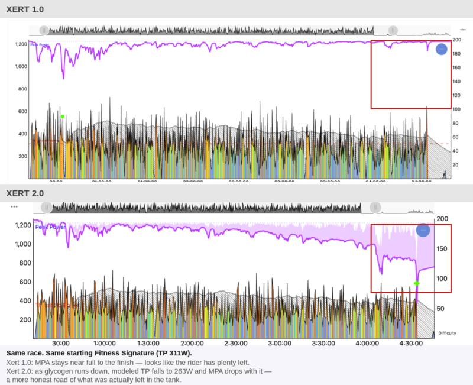Open the three-dots menu in Xert 1.0 chart

coord(463,30)
